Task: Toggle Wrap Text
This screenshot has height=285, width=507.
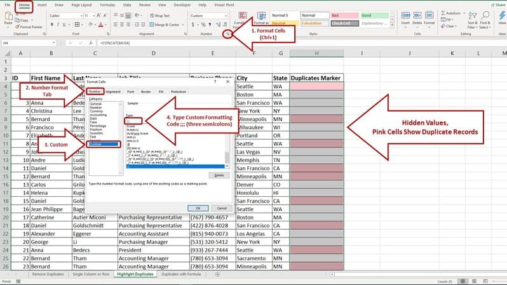Action: 159,15
